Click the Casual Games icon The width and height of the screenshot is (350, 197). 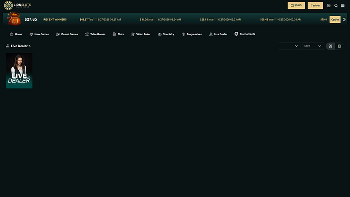click(57, 34)
